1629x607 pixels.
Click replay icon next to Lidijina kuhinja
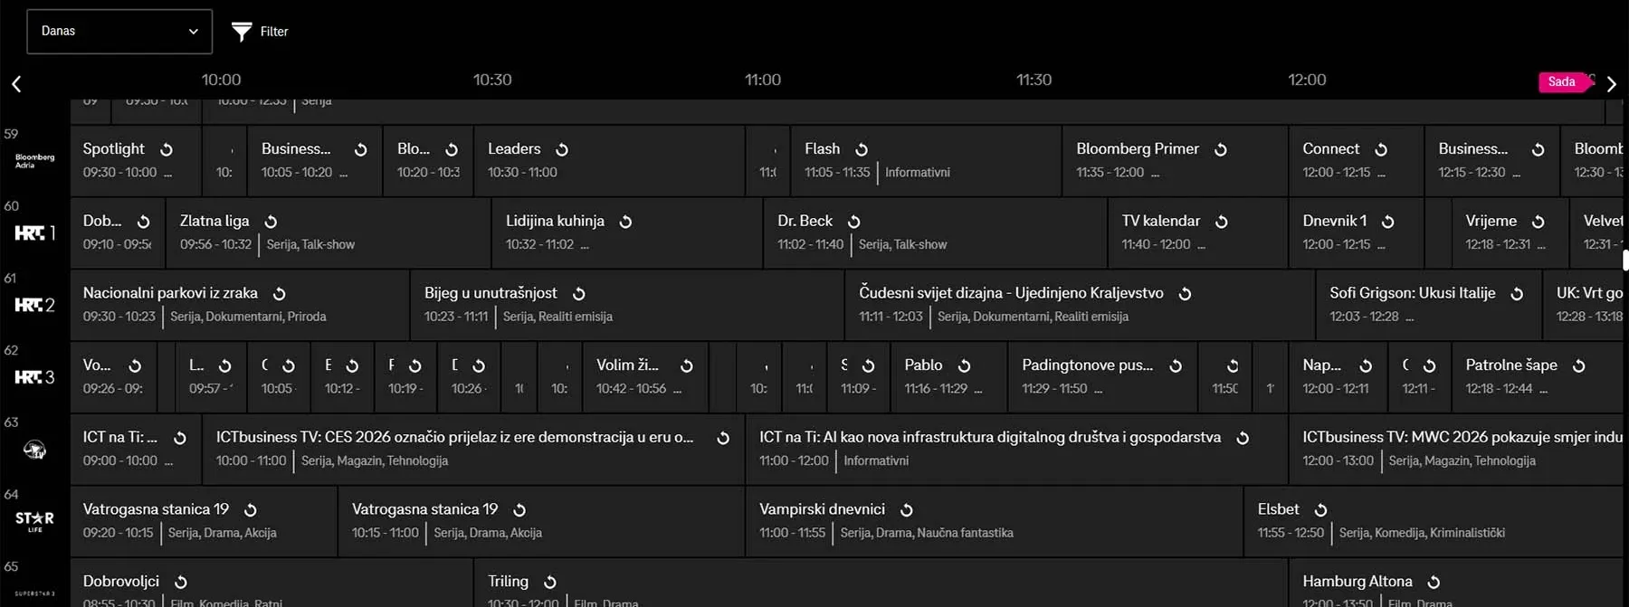(625, 222)
